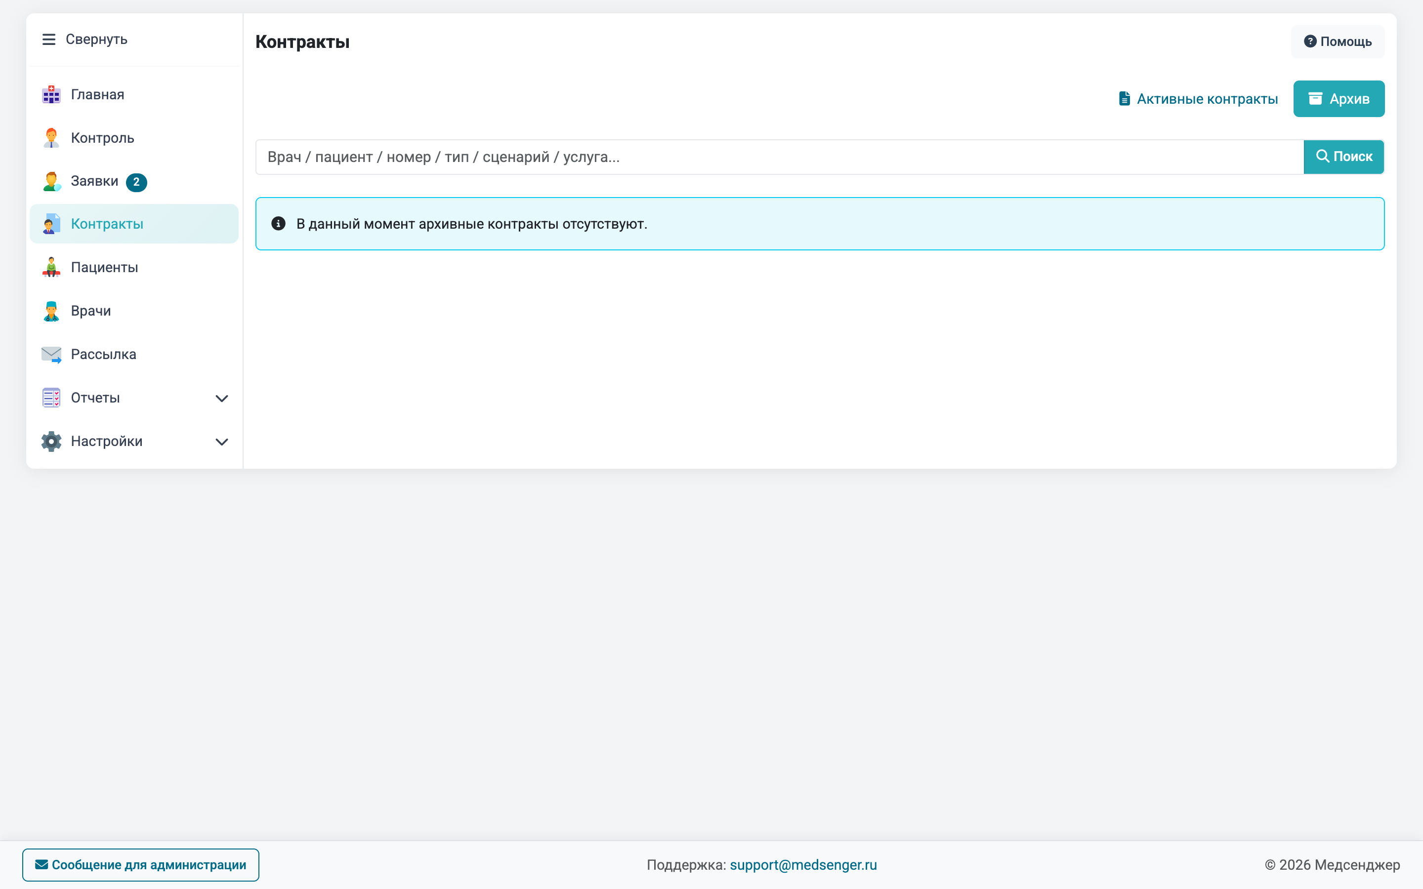Navigate to the Врачи section
1423x889 pixels.
[133, 311]
